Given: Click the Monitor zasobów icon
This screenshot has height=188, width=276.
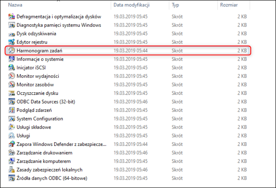Looking at the screenshot, I should (x=12, y=85).
